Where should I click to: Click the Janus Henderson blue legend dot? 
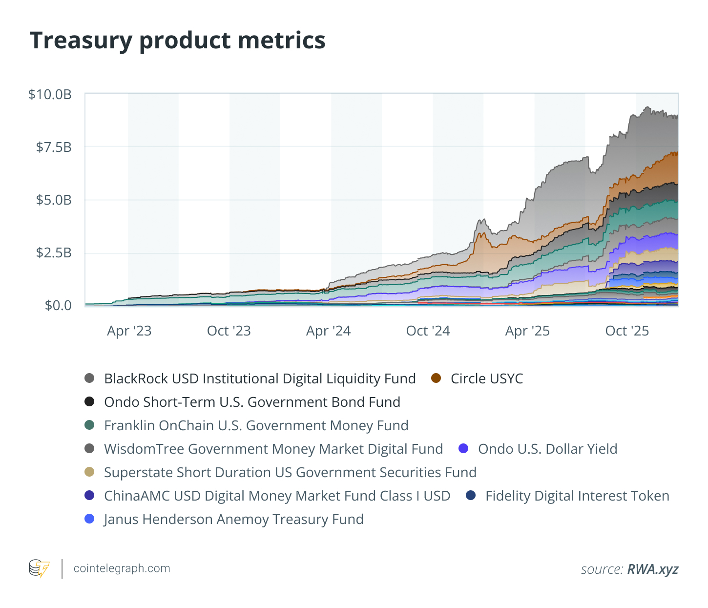89,519
